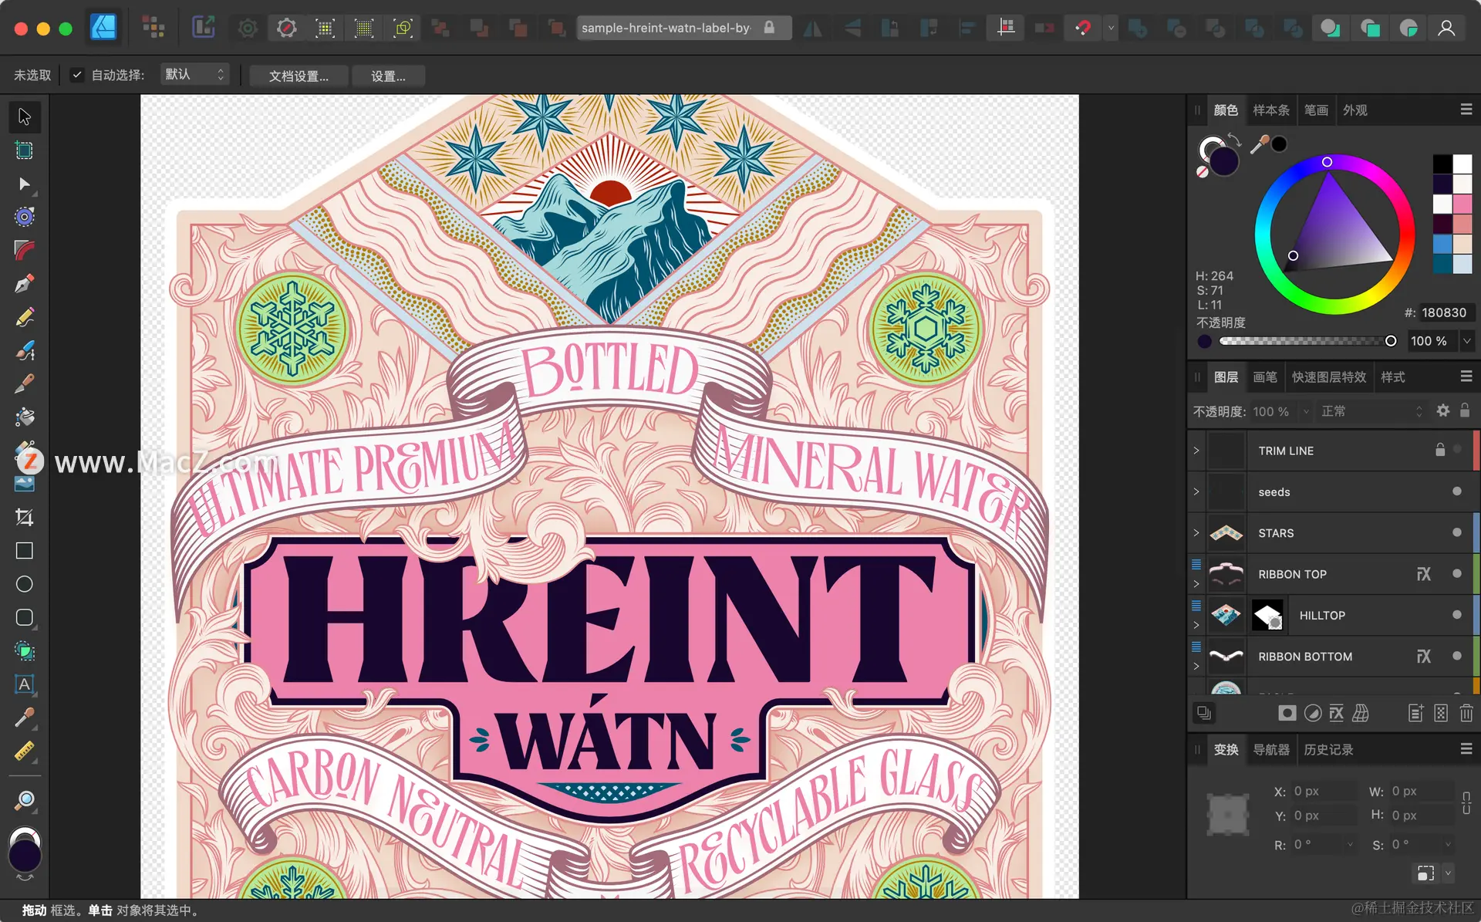The image size is (1481, 922).
Task: Select the Artboard tool
Action: click(x=24, y=150)
